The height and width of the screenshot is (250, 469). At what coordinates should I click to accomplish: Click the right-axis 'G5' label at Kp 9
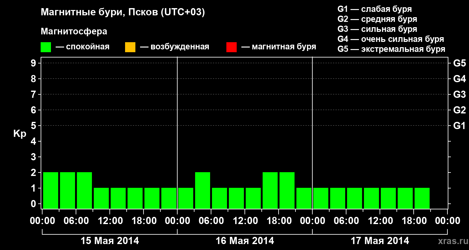459,63
